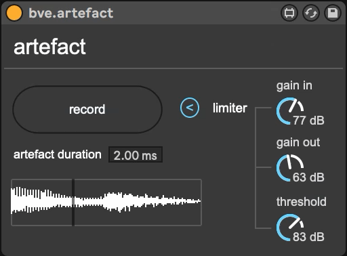Click the 77 dB gain in value
347x256 pixels.
(308, 121)
